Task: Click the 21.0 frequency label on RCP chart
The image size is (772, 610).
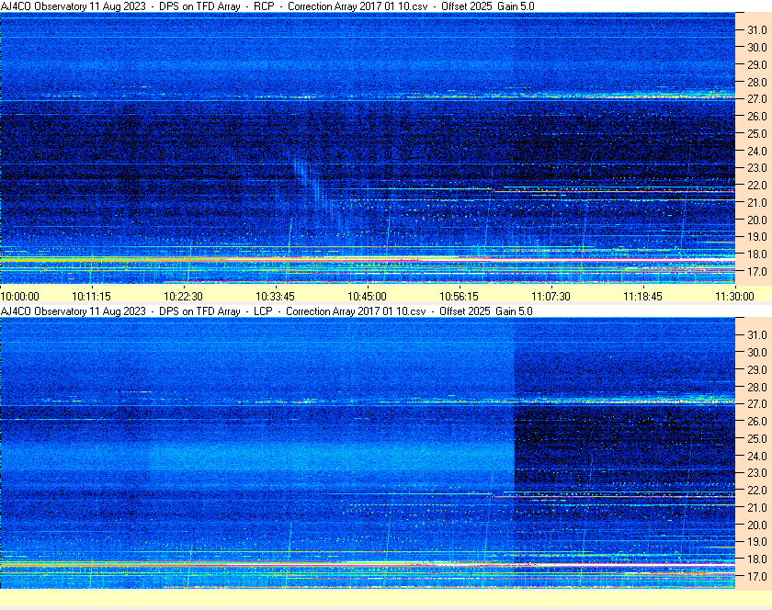Action: [757, 202]
